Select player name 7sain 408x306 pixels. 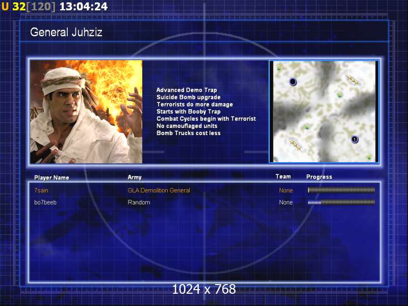coord(41,190)
